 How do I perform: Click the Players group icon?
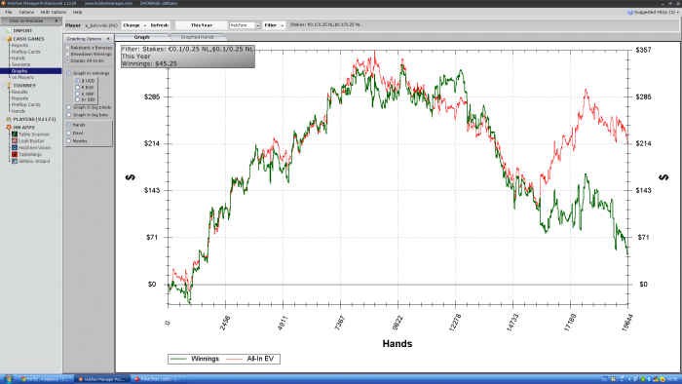click(9, 119)
